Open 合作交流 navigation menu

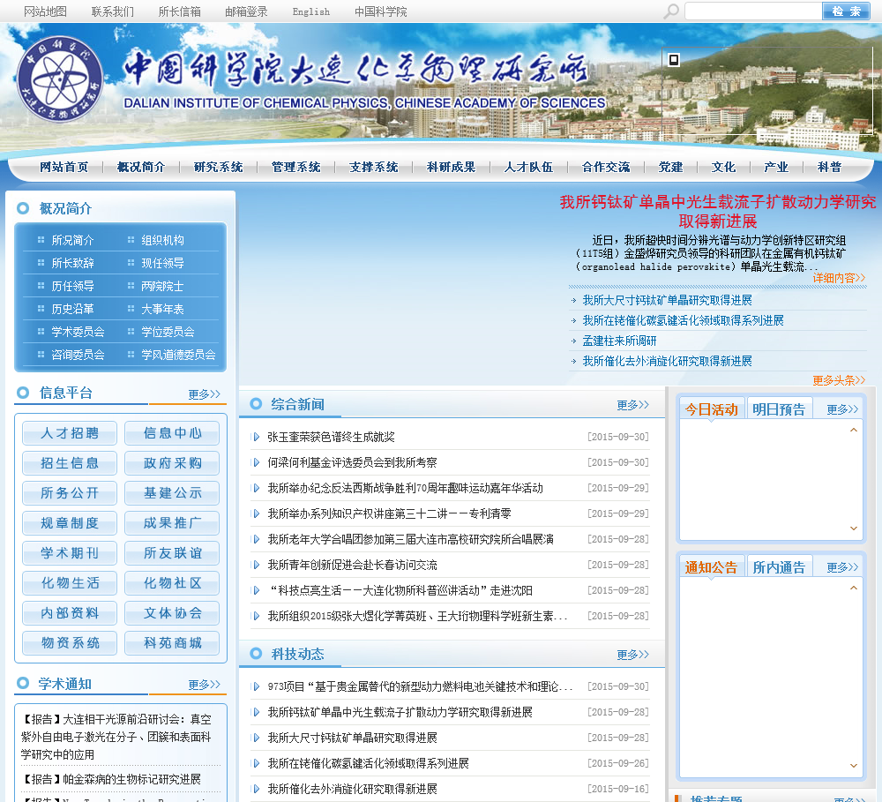[606, 167]
